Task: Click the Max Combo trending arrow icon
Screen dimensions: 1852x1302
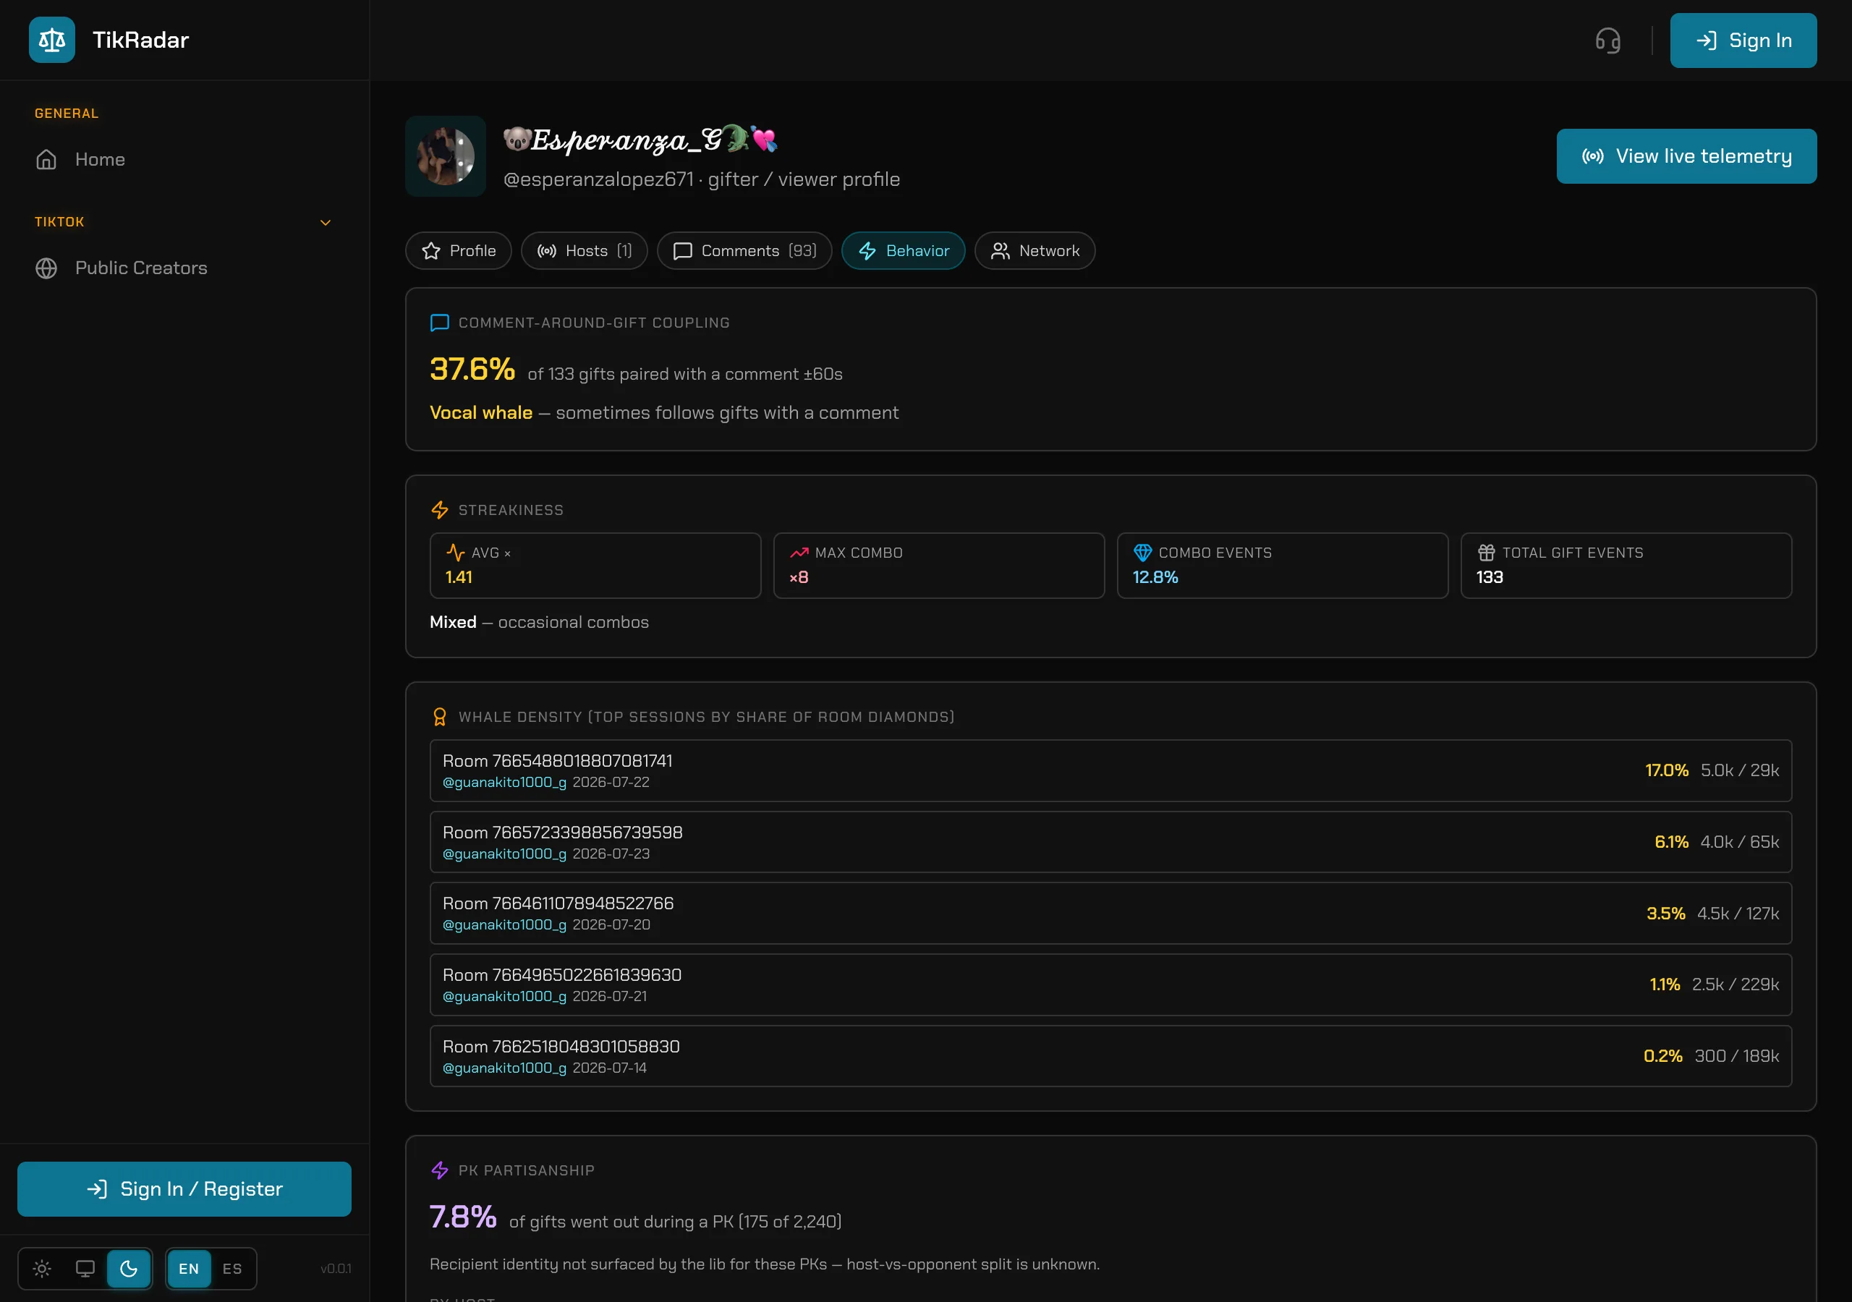Action: pyautogui.click(x=799, y=553)
